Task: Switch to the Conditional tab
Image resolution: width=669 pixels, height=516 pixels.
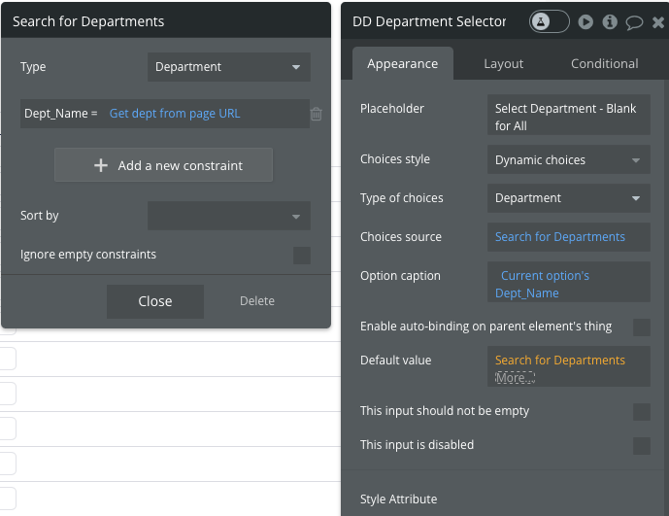Action: click(604, 63)
